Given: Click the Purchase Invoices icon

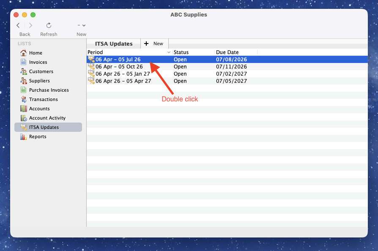Looking at the screenshot, I should click(x=23, y=90).
